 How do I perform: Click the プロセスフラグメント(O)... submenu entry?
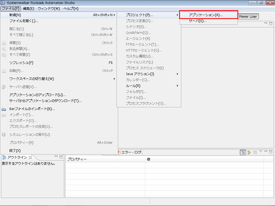coord(149,104)
